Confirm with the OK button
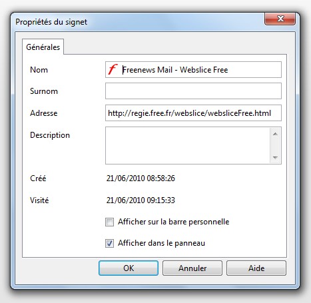311x303 pixels. [x=129, y=268]
